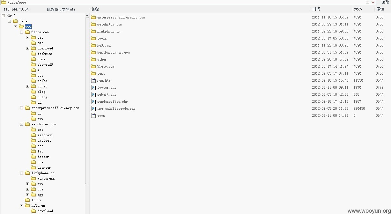Select the lib folder in tree
The image size is (391, 214).
[40, 151]
